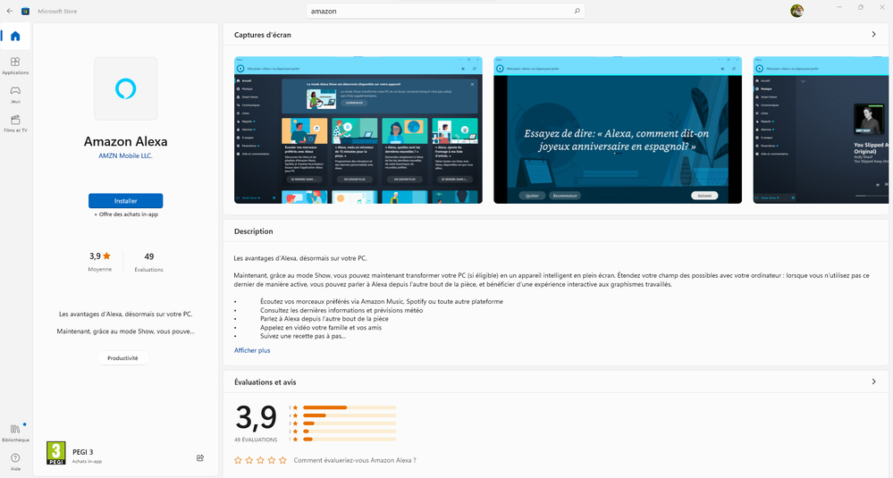Open the Home tab in sidebar

[15, 37]
